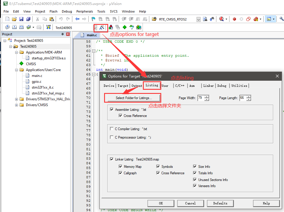Click the Options for Target toolbar icon
284x212 pixels.
coord(101,27)
